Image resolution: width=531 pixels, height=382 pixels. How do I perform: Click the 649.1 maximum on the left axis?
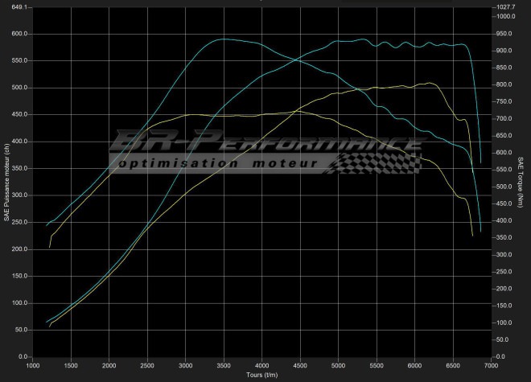(17, 7)
